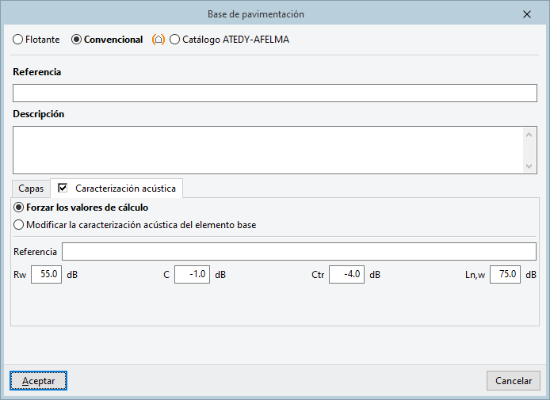
Task: Select the Flotante radio option
Action: tap(18, 39)
